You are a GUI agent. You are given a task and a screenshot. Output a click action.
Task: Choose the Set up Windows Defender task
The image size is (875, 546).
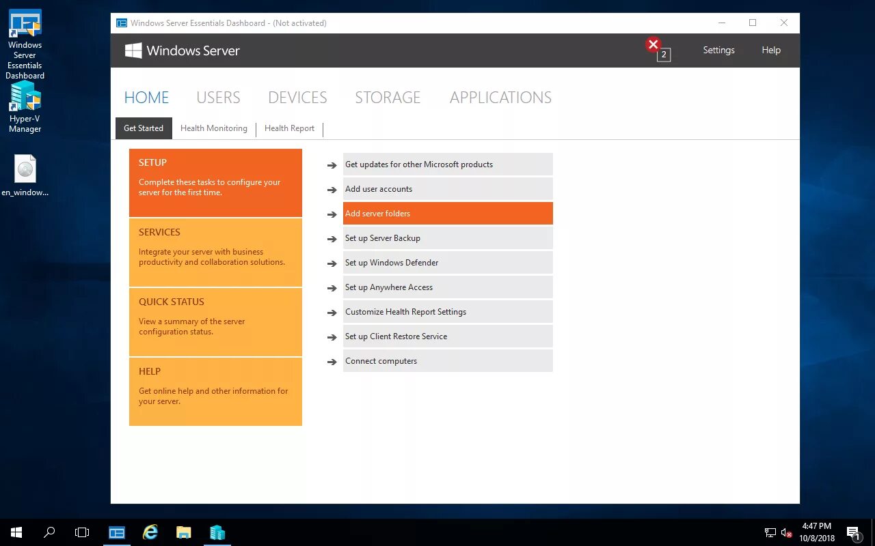click(448, 263)
